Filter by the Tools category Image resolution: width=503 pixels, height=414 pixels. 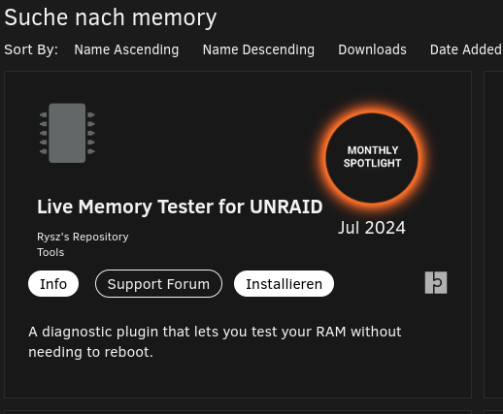(50, 252)
